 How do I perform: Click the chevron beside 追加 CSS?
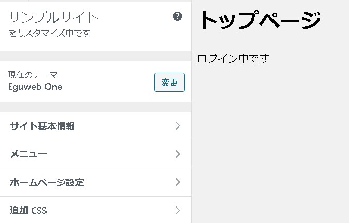178,211
